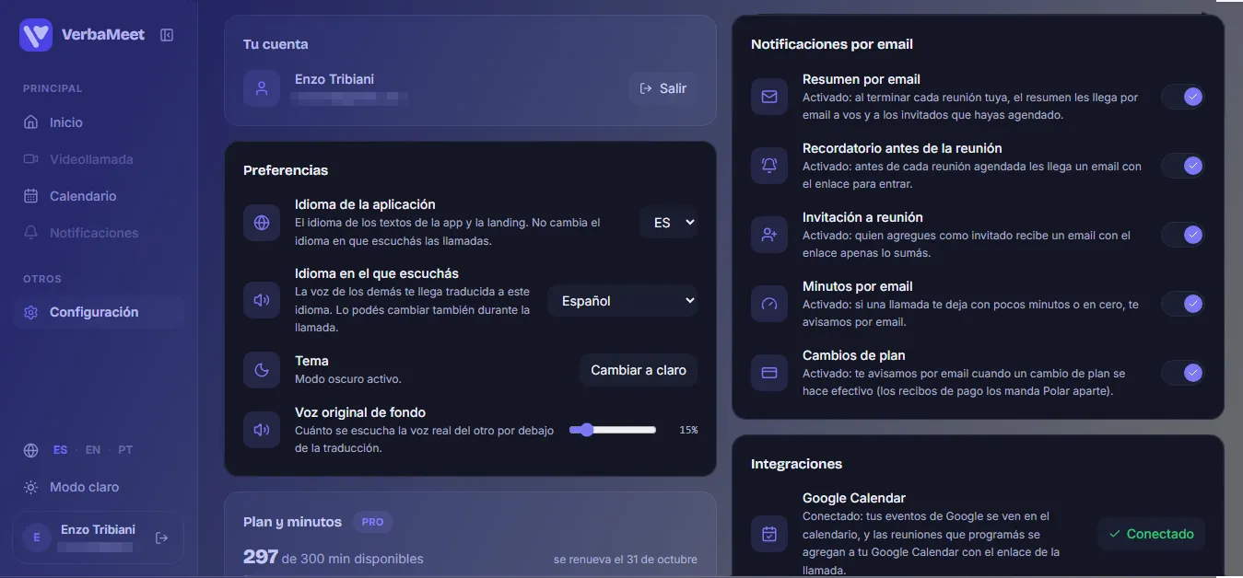Click the 'se renueva el 31 de octubre' text
This screenshot has height=578, width=1243.
click(626, 559)
